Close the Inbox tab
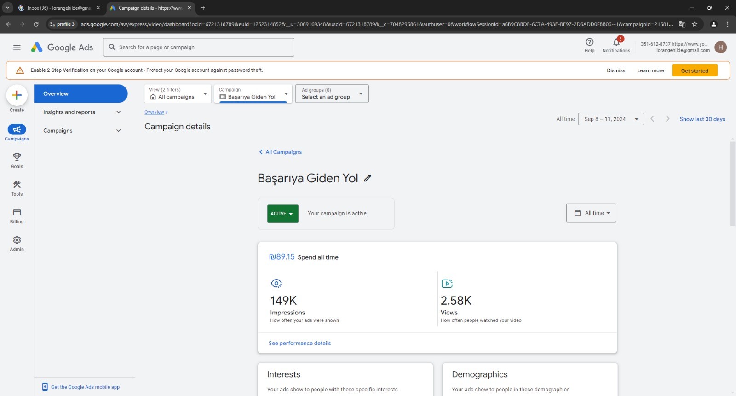The width and height of the screenshot is (736, 396). coord(98,8)
